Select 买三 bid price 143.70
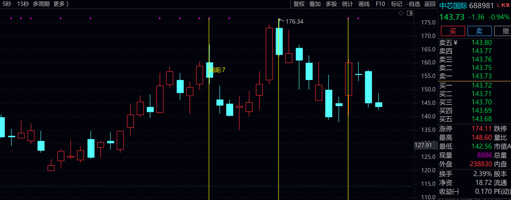 (481, 102)
